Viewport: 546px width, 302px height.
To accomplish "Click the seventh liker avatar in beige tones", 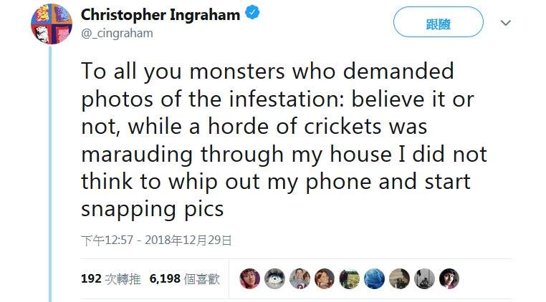I will pyautogui.click(x=399, y=279).
